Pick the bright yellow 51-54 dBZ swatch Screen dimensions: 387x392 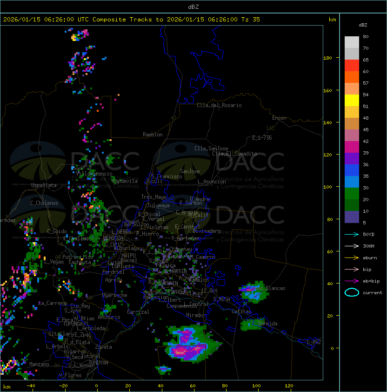click(352, 100)
